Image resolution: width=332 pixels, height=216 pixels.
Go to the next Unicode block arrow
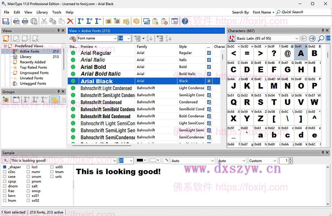312,38
